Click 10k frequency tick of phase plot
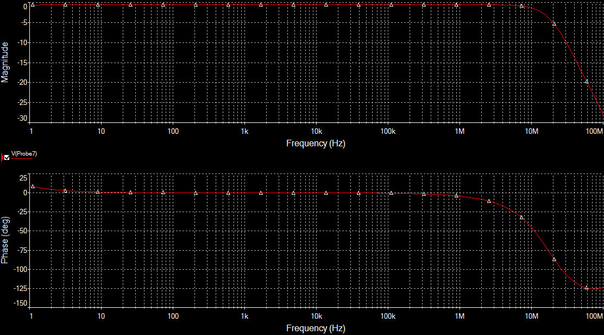 pos(316,316)
